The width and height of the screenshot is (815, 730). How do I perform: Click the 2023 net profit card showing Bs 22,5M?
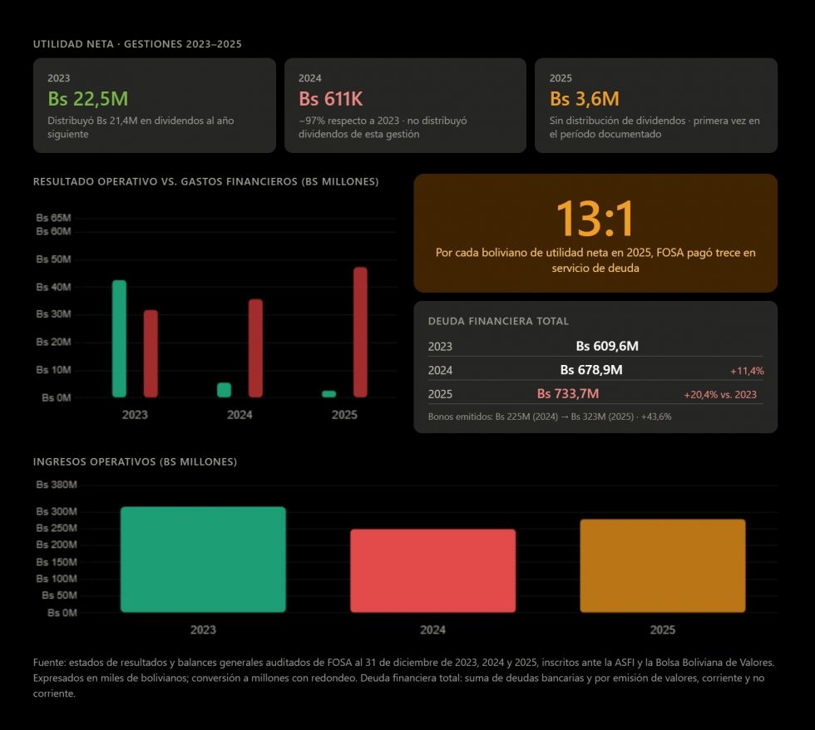(x=154, y=105)
